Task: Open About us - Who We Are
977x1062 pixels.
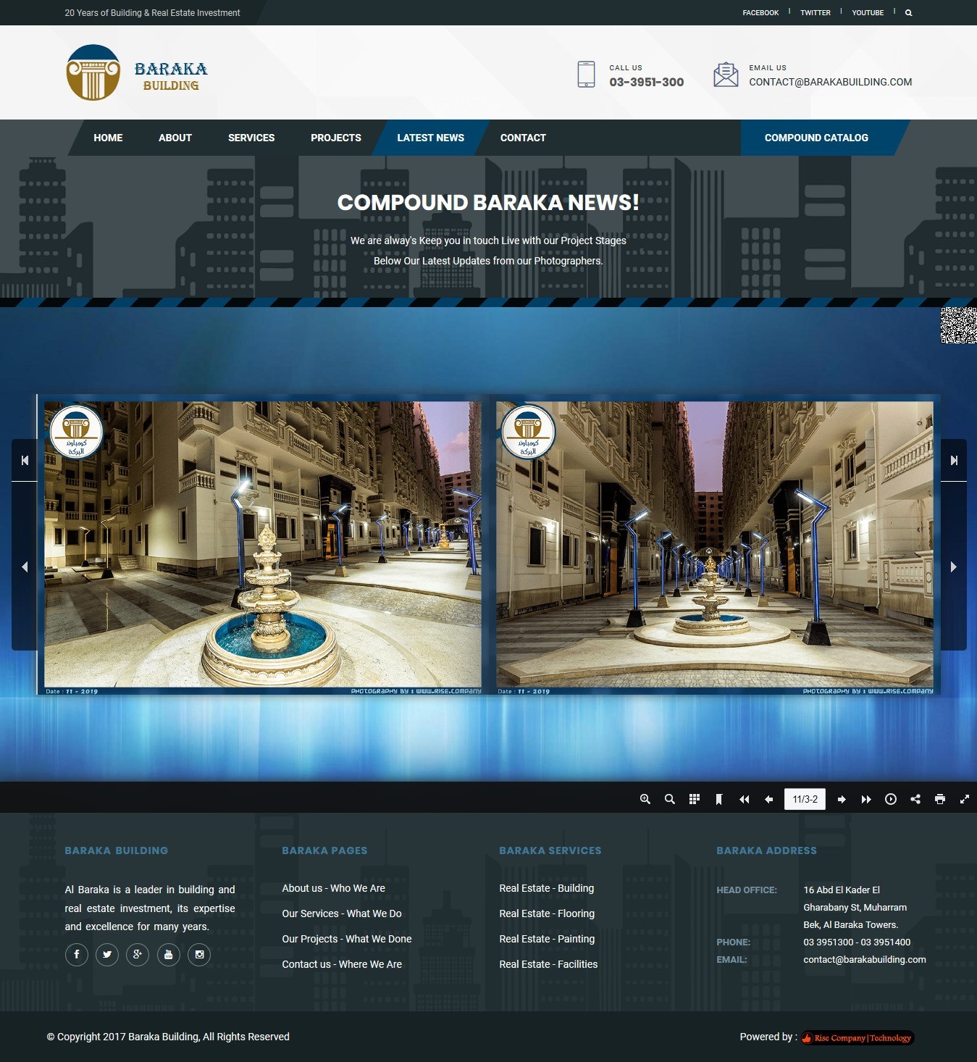Action: tap(334, 888)
